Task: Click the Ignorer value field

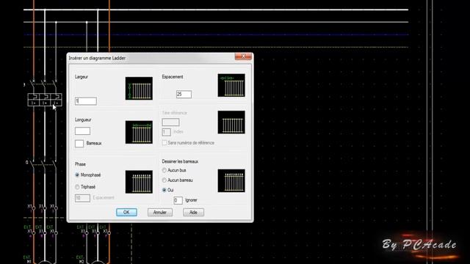Action: coord(178,200)
